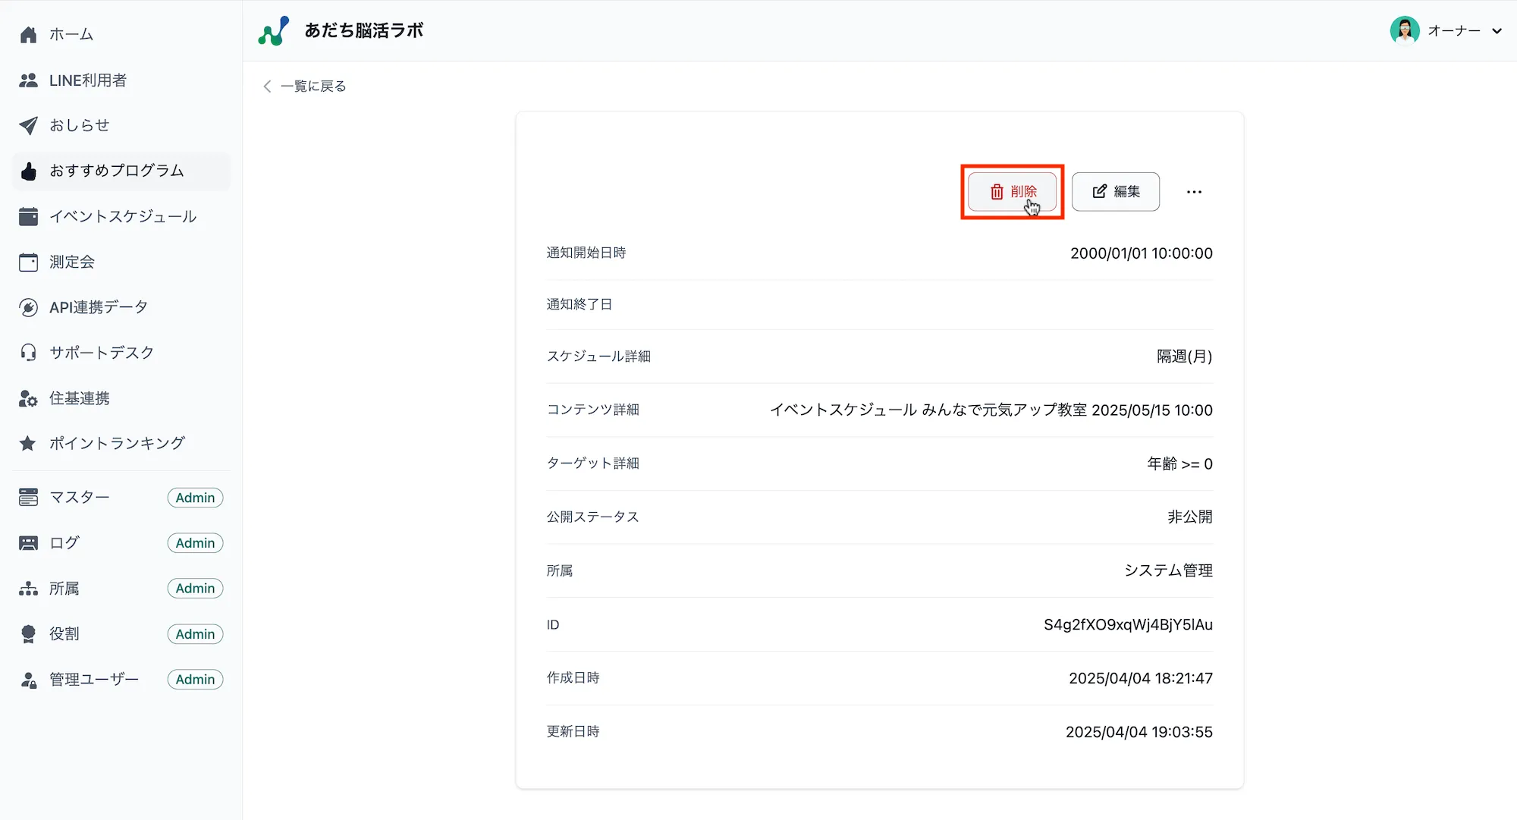
Task: Select the イベントスケジュール calendar icon
Action: tap(28, 216)
